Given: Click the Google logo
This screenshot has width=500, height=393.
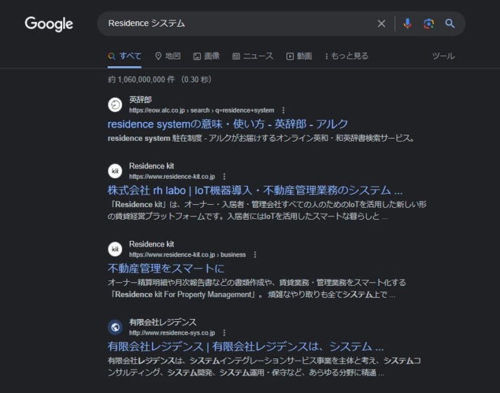Looking at the screenshot, I should click(x=49, y=24).
